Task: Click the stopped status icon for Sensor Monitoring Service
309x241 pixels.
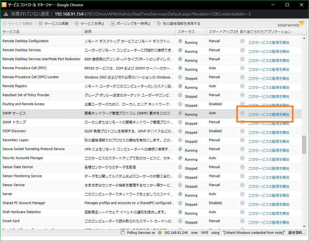Action: click(180, 176)
